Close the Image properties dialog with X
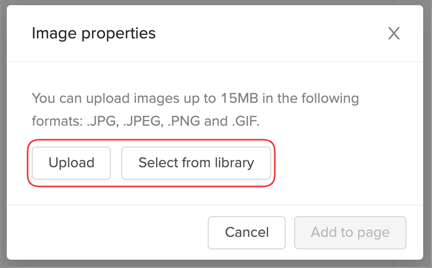 point(394,34)
